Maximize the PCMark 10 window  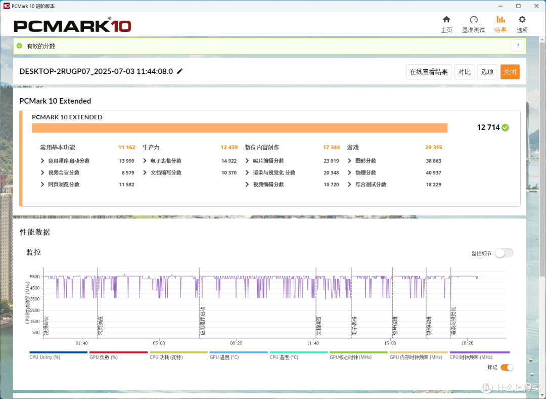coord(518,6)
